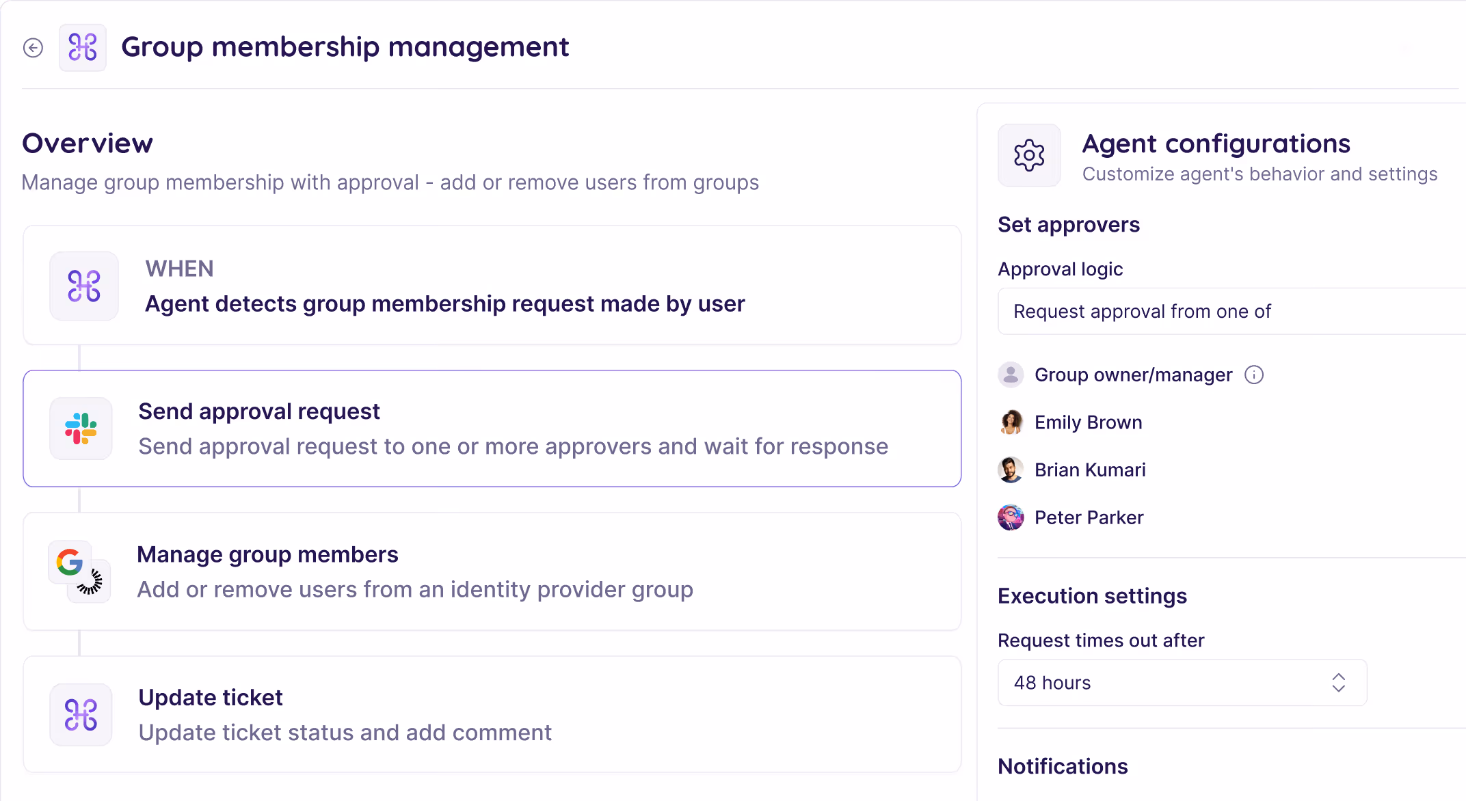Click the command icon in WHEN step
The image size is (1466, 801).
coord(84,286)
